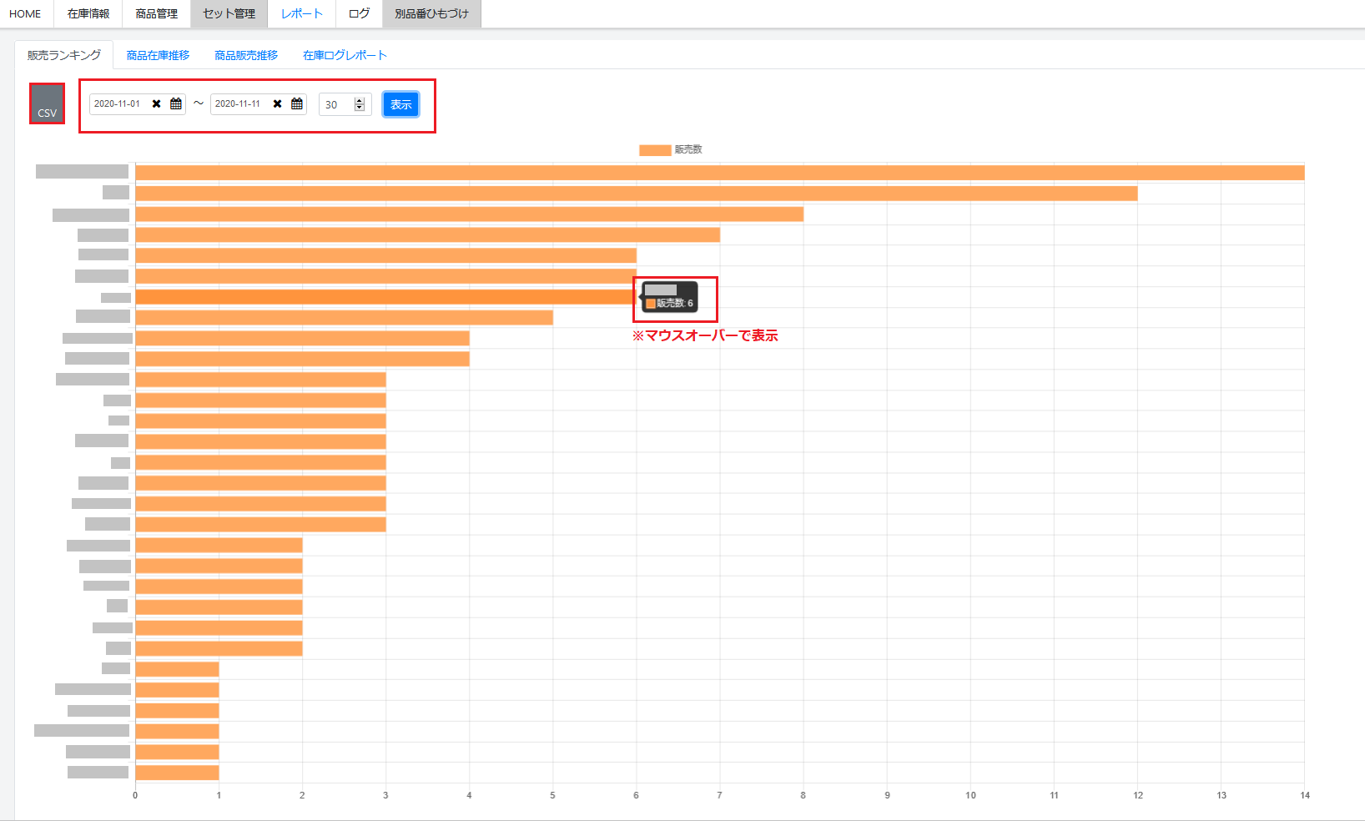Toggle the 販売数 legend swatch
Screen dimensions: 1365x821
click(655, 150)
